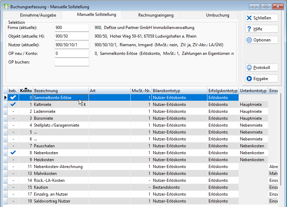The height and width of the screenshot is (207, 287).
Task: Toggle the beb. checkmark of Sammelkonto Erlöse
Action: (x=13, y=98)
